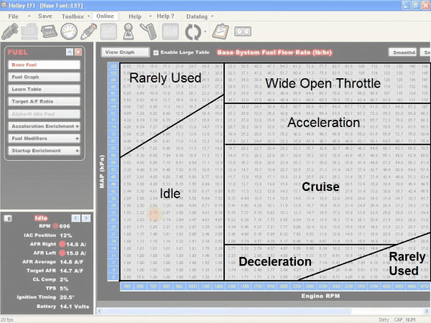Click the Holley ECU box toolbar icon

[x=49, y=31]
